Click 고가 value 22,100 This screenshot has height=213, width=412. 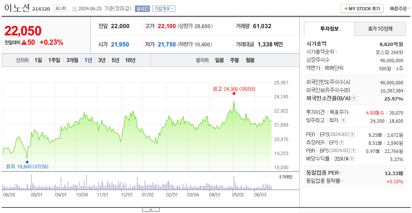tap(166, 26)
